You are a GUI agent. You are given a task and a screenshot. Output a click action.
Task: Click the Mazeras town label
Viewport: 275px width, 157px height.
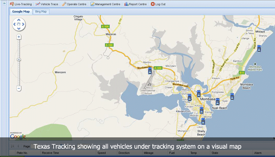tap(111, 34)
